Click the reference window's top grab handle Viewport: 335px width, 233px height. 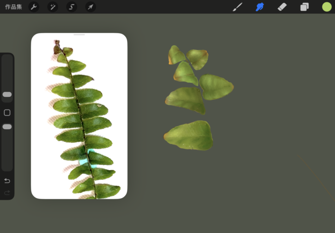79,35
